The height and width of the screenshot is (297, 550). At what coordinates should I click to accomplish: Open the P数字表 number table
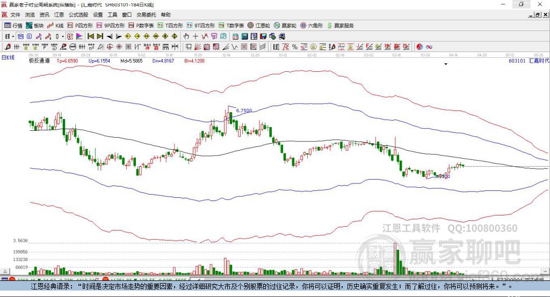pos(141,26)
